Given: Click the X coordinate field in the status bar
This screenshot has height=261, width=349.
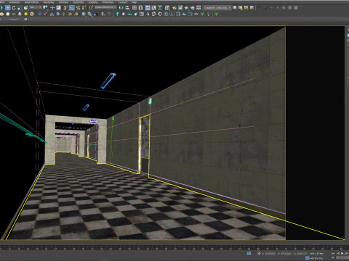Looking at the screenshot, I should tap(270, 254).
